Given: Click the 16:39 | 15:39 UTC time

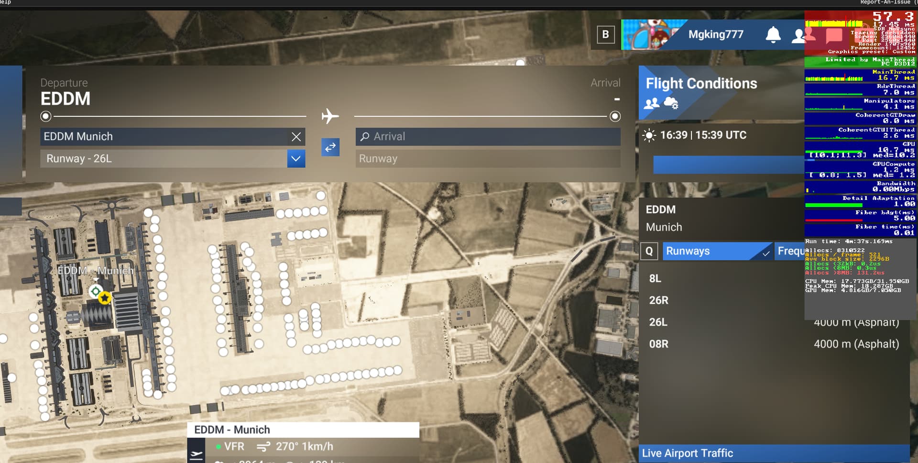Looking at the screenshot, I should coord(703,135).
